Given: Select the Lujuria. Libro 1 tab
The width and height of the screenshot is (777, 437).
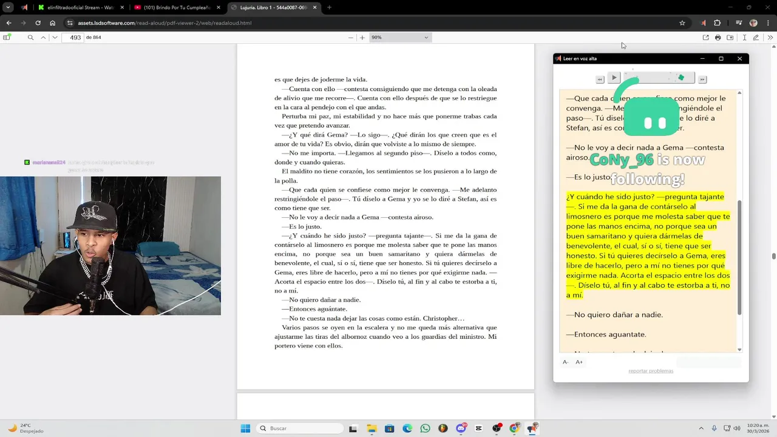Looking at the screenshot, I should 274,7.
